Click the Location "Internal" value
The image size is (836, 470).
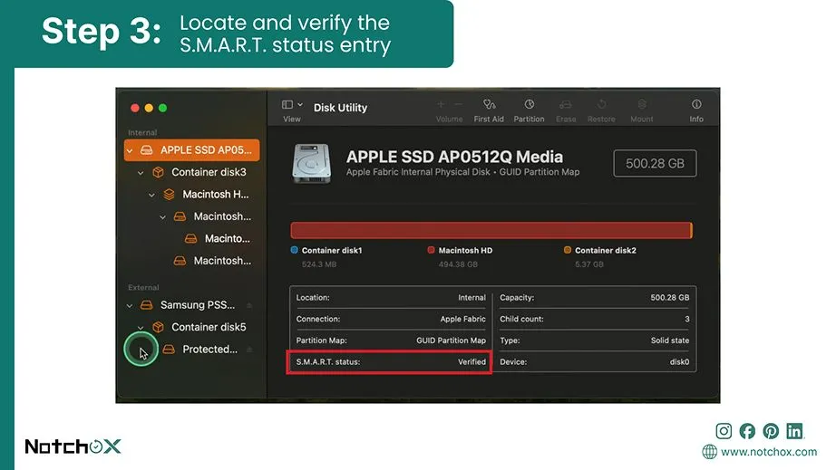pos(471,298)
